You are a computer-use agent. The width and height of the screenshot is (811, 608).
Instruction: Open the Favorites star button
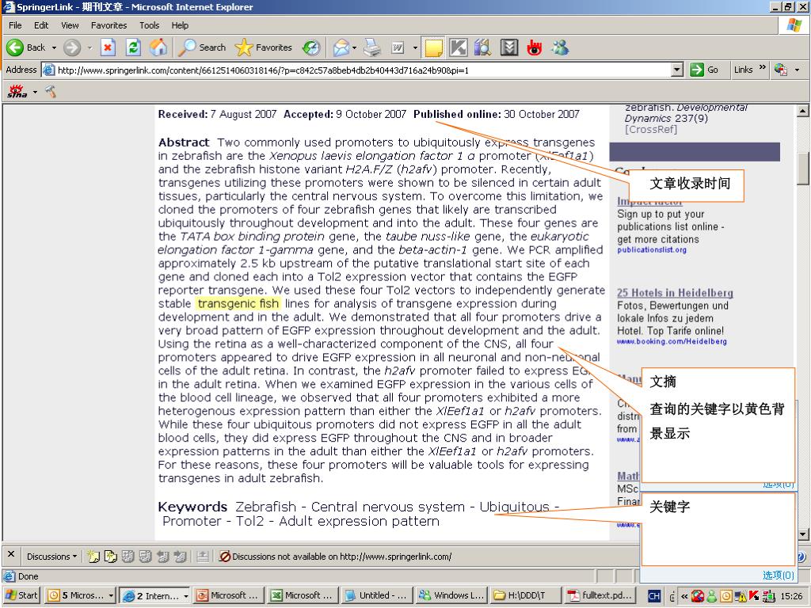[263, 47]
